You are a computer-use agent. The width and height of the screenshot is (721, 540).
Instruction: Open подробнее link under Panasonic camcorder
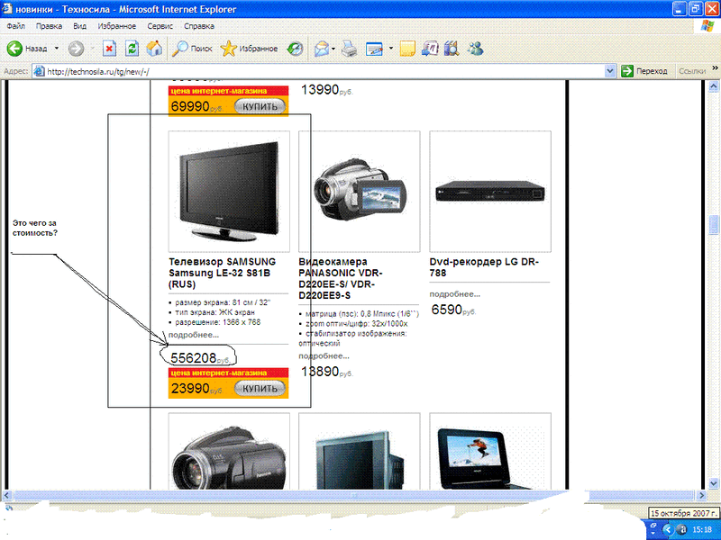click(x=324, y=355)
